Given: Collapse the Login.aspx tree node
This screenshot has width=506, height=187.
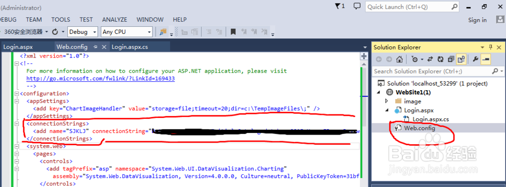Looking at the screenshot, I should point(387,110).
